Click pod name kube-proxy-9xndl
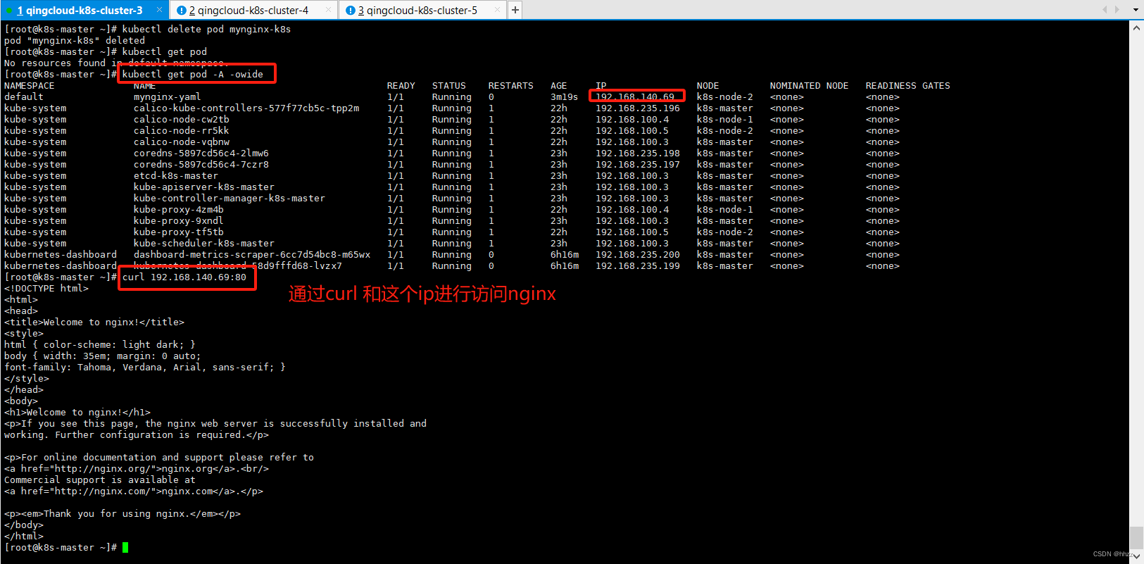The image size is (1144, 564). click(x=178, y=221)
